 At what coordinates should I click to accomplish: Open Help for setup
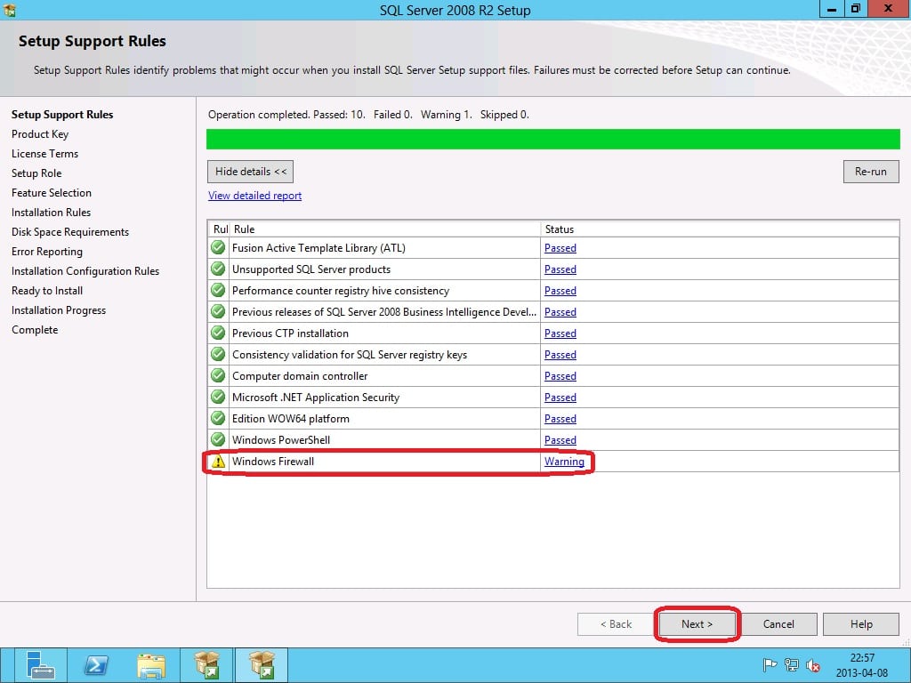861,623
